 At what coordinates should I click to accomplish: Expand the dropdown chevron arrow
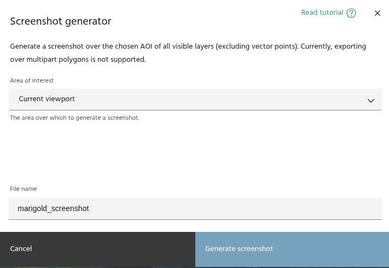click(370, 100)
